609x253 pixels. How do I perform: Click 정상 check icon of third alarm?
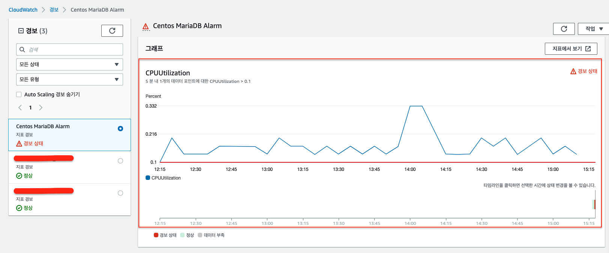click(19, 208)
